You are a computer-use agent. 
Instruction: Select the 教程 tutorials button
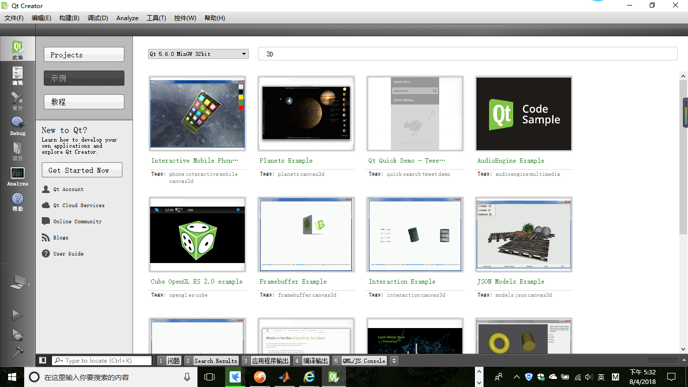point(84,102)
